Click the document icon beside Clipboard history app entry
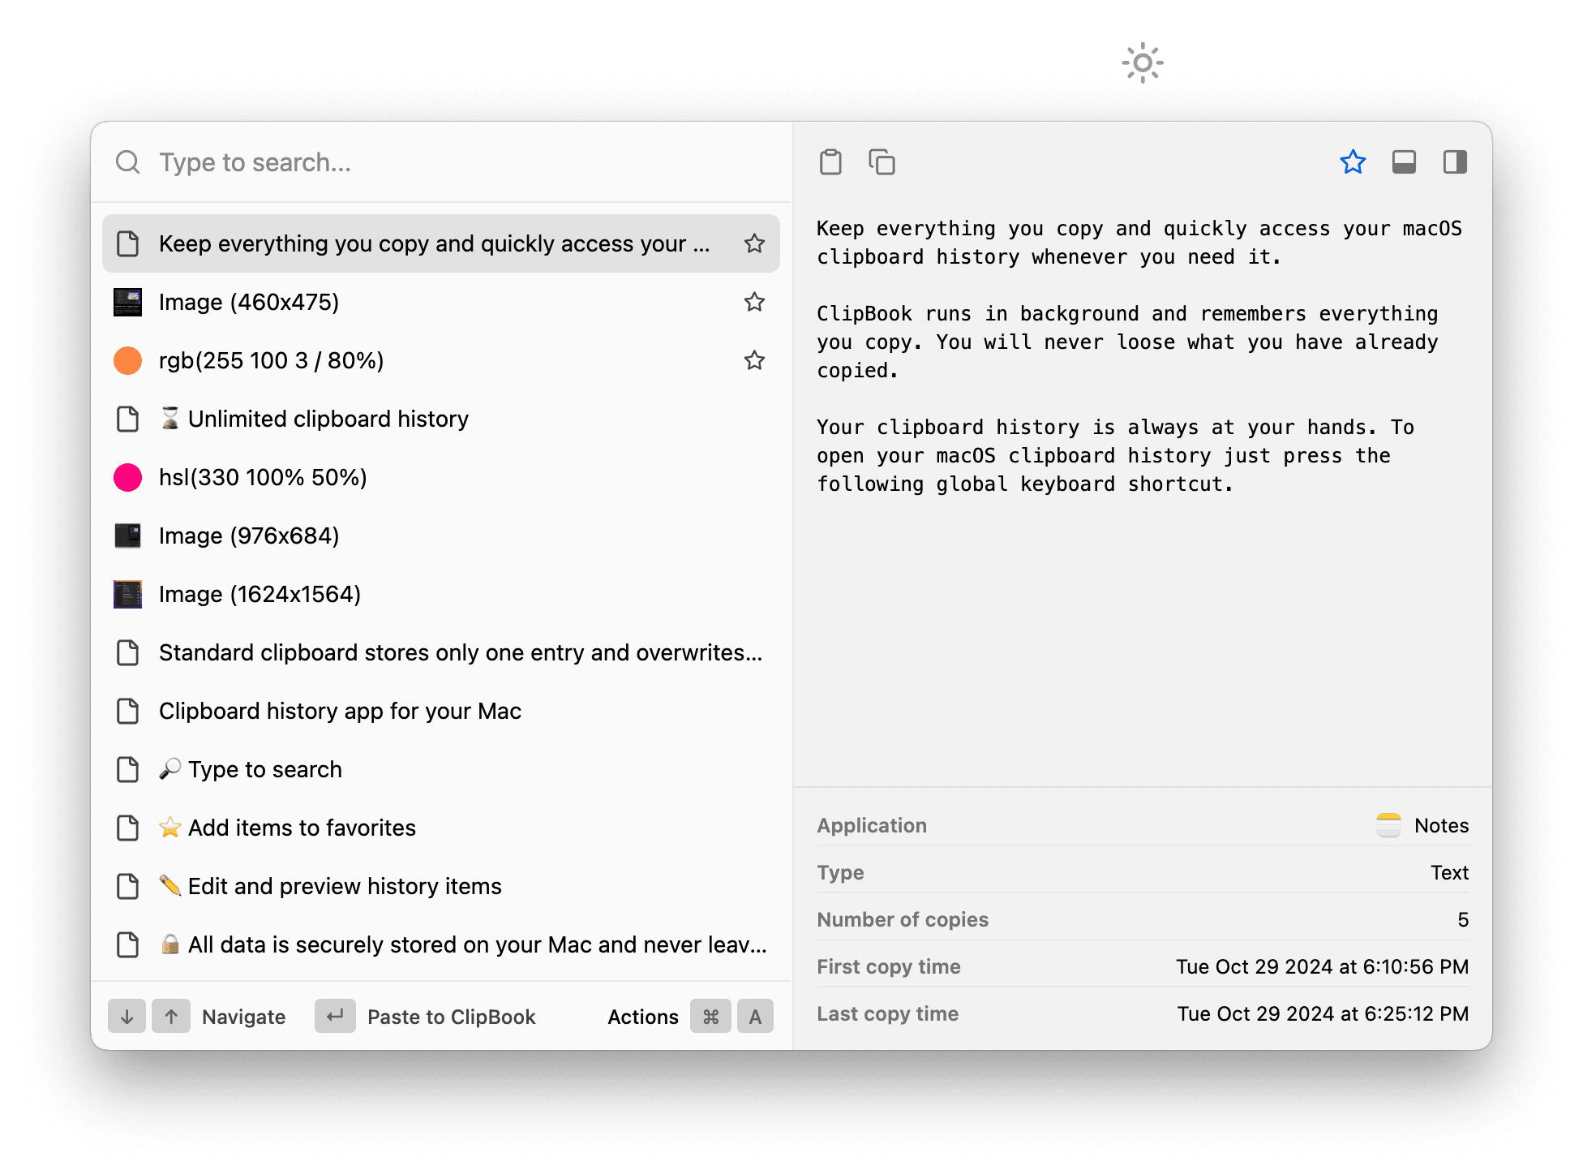Image resolution: width=1583 pixels, height=1170 pixels. [x=127, y=711]
